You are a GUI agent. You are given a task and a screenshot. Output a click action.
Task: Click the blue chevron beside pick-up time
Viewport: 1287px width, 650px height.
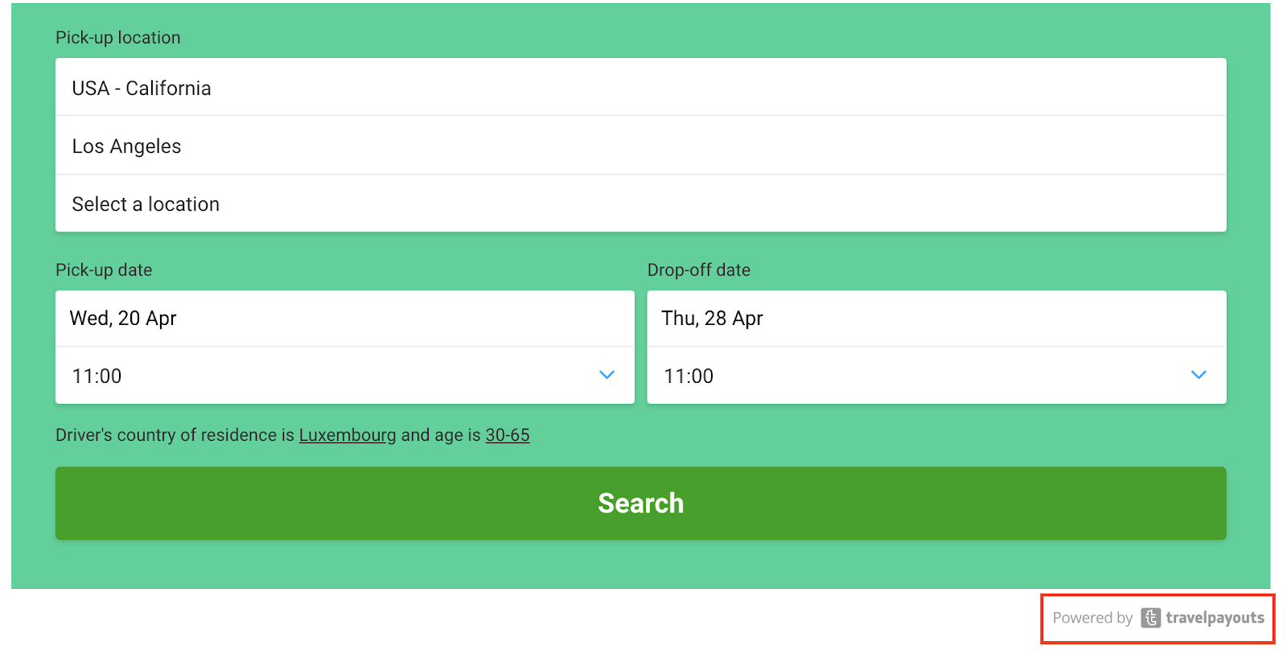607,375
